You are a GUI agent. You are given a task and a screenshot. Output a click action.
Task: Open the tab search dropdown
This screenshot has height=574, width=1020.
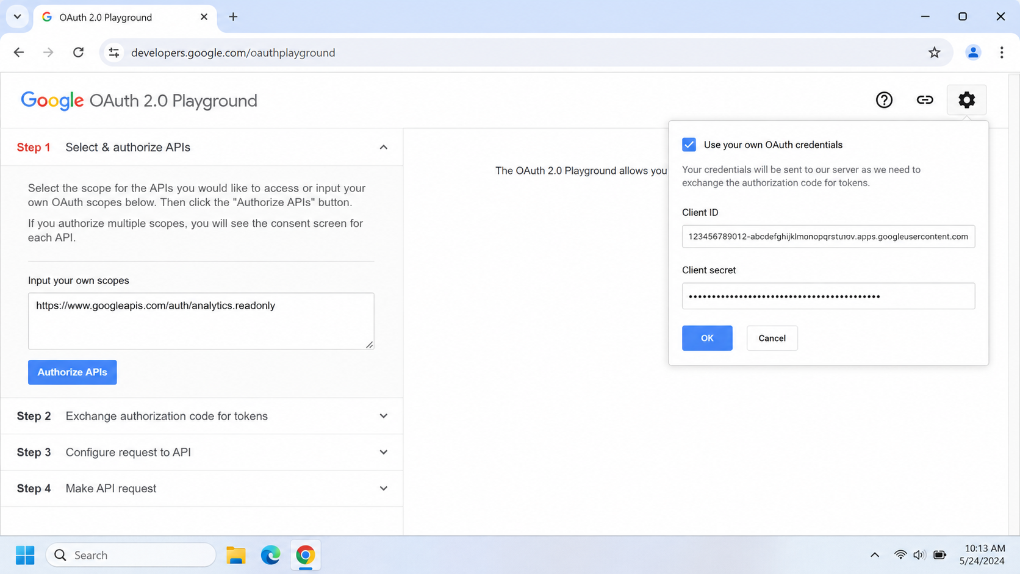coord(17,17)
